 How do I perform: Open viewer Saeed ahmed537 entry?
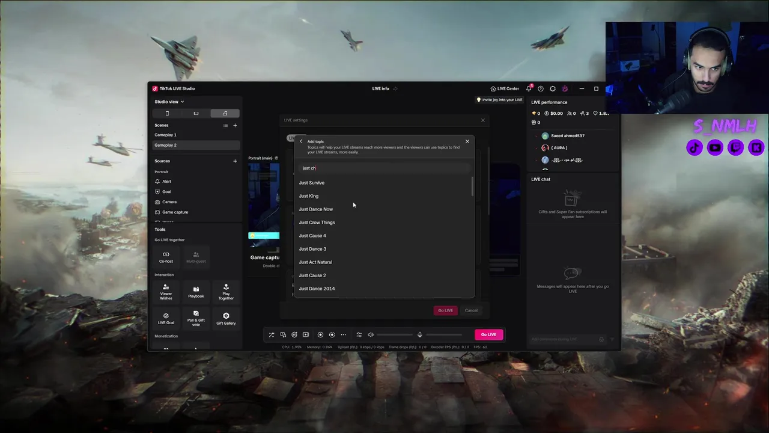562,136
